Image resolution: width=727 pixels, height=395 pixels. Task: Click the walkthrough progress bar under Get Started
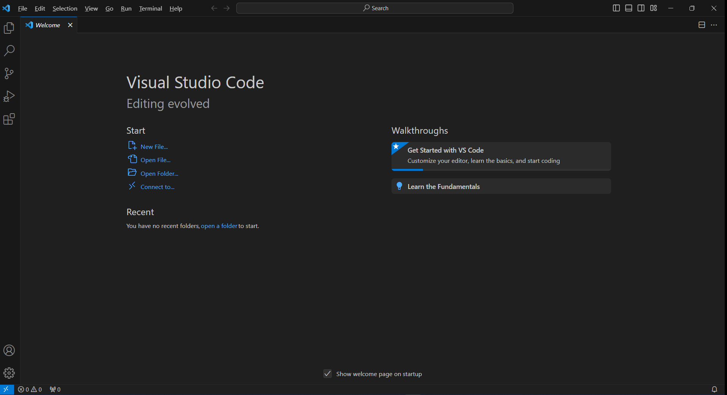[x=501, y=170]
